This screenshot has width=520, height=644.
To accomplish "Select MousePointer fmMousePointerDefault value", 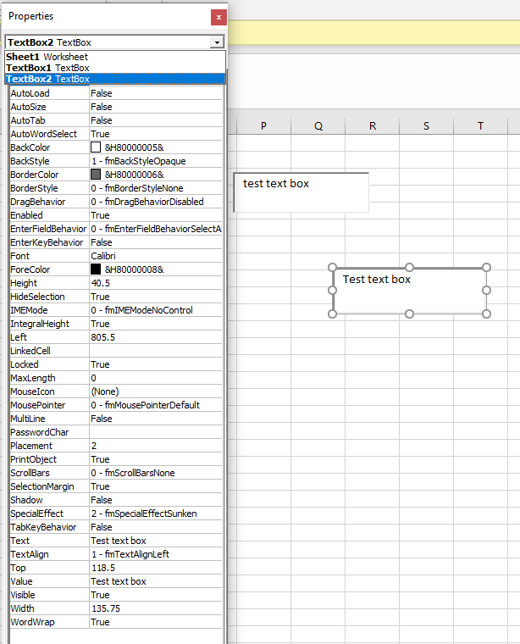I will click(x=156, y=405).
